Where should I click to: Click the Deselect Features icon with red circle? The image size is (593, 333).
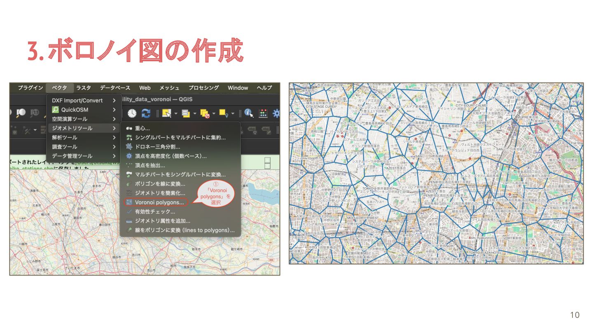[205, 113]
